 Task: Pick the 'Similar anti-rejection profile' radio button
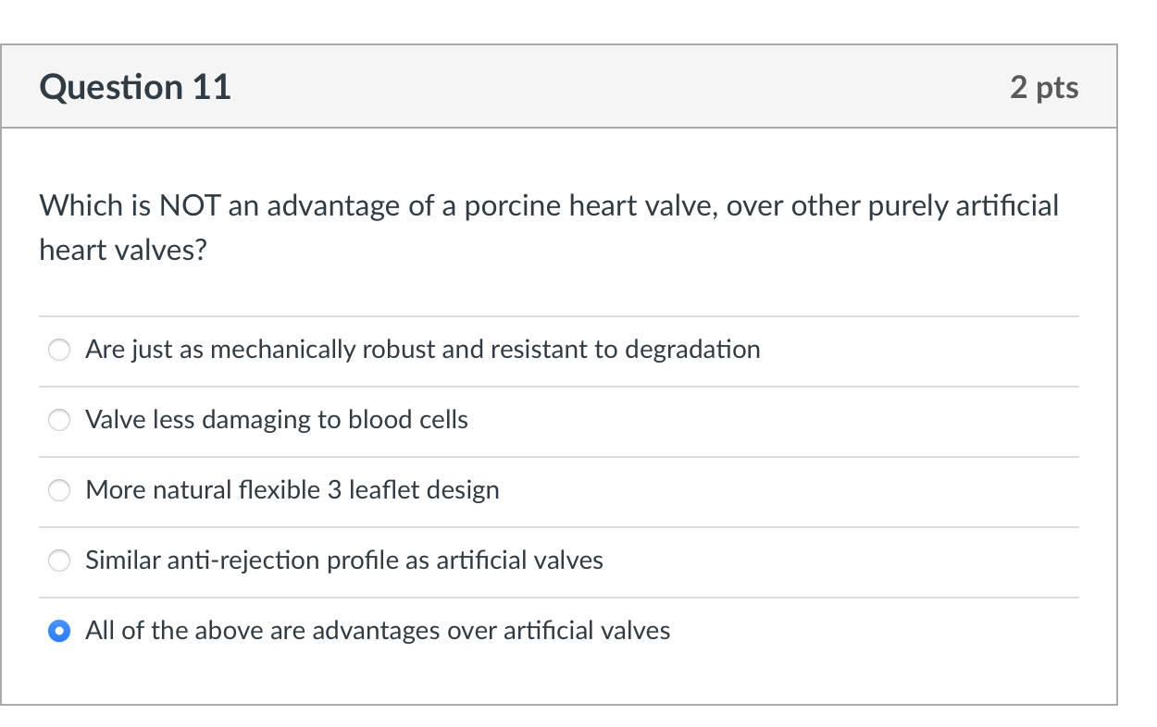(x=59, y=561)
